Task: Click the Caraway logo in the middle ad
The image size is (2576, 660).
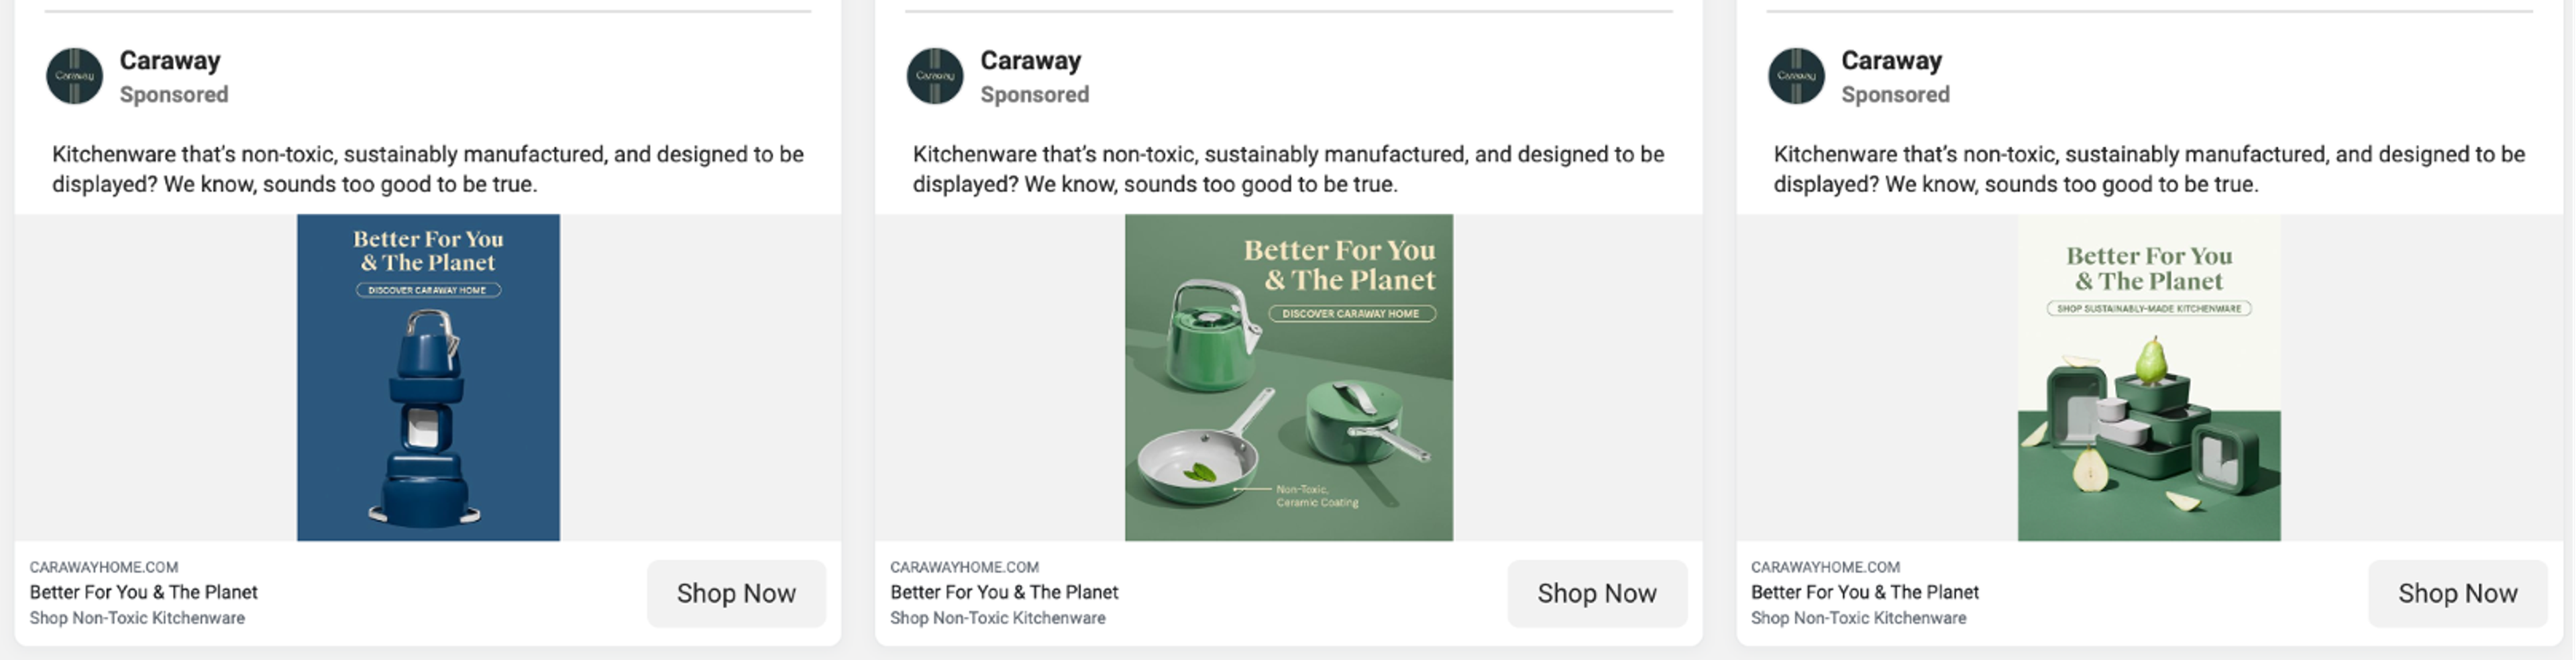Action: coord(934,76)
